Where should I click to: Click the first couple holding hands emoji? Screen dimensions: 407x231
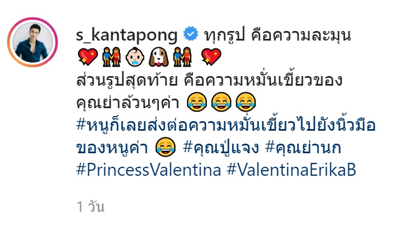(x=111, y=57)
